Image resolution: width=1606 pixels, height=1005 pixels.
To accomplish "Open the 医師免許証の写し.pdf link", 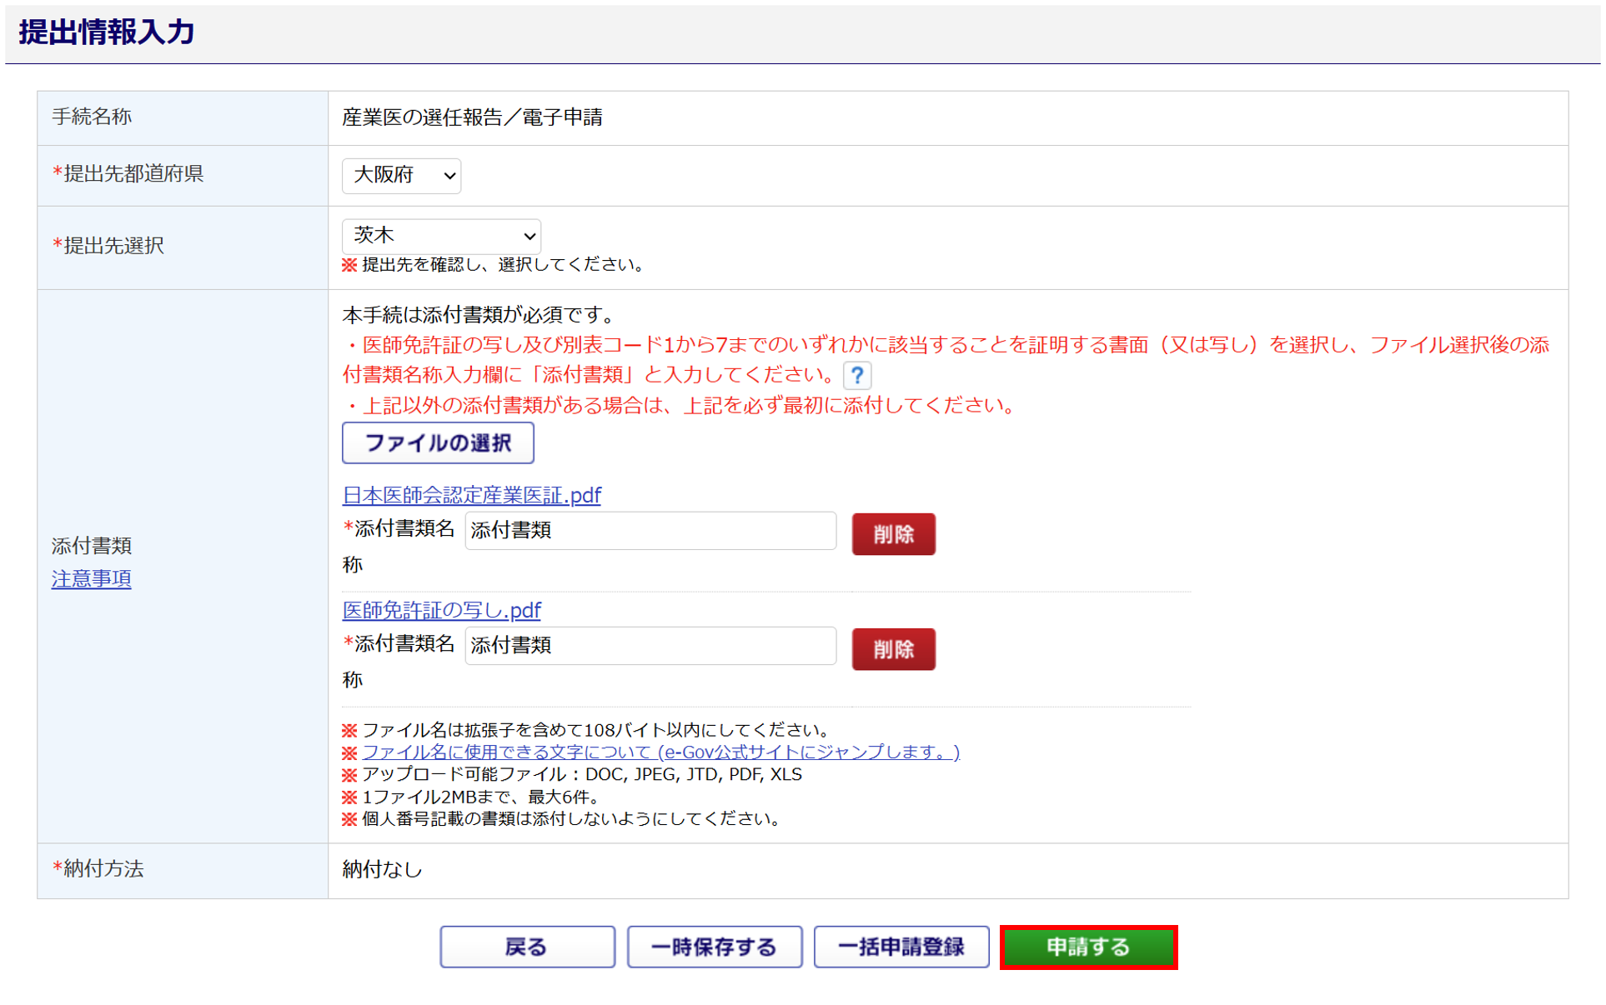I will [441, 610].
